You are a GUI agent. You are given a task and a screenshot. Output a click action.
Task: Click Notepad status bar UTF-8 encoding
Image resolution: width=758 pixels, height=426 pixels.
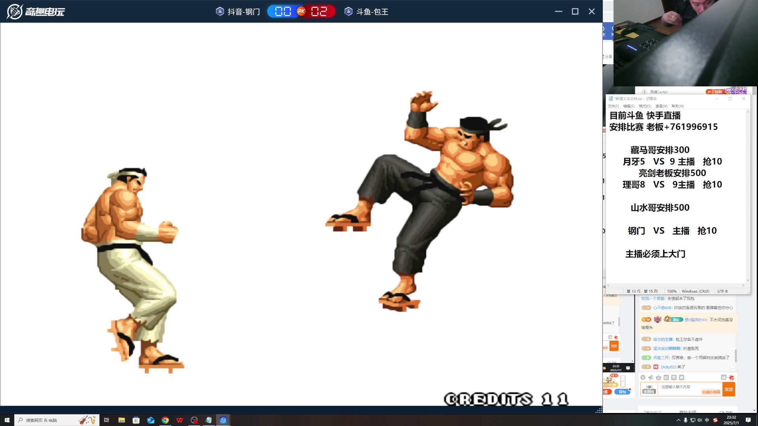(x=722, y=291)
